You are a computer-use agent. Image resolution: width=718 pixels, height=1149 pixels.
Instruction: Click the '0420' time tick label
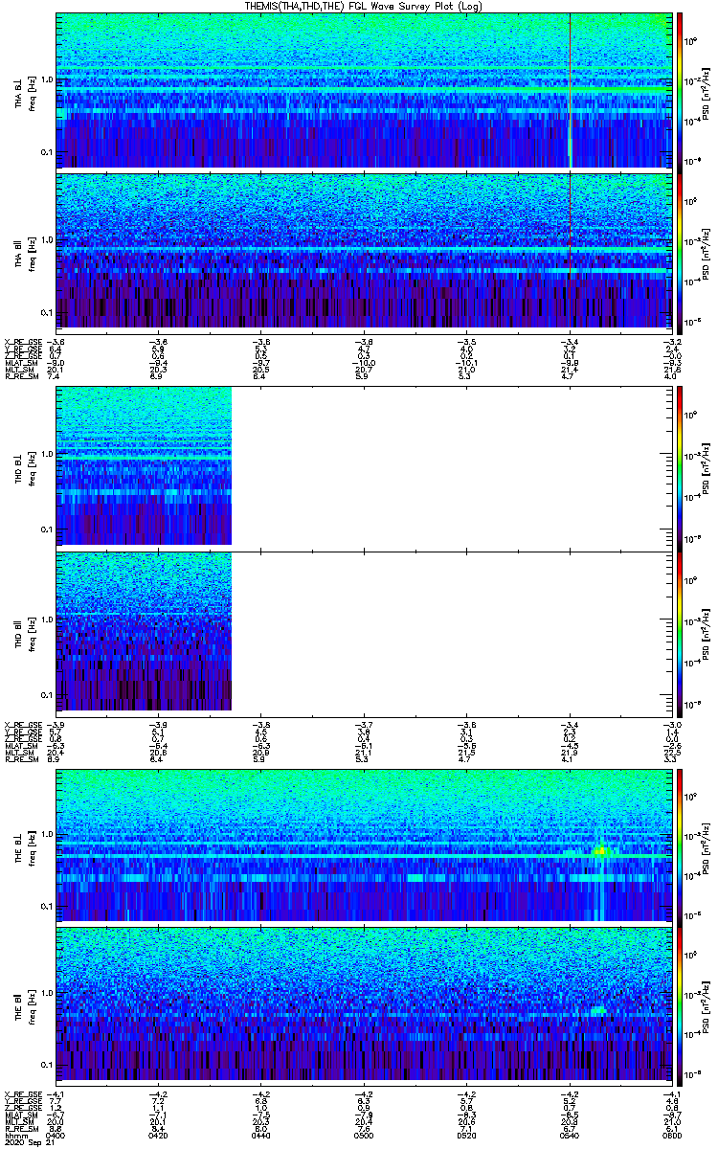(159, 1135)
